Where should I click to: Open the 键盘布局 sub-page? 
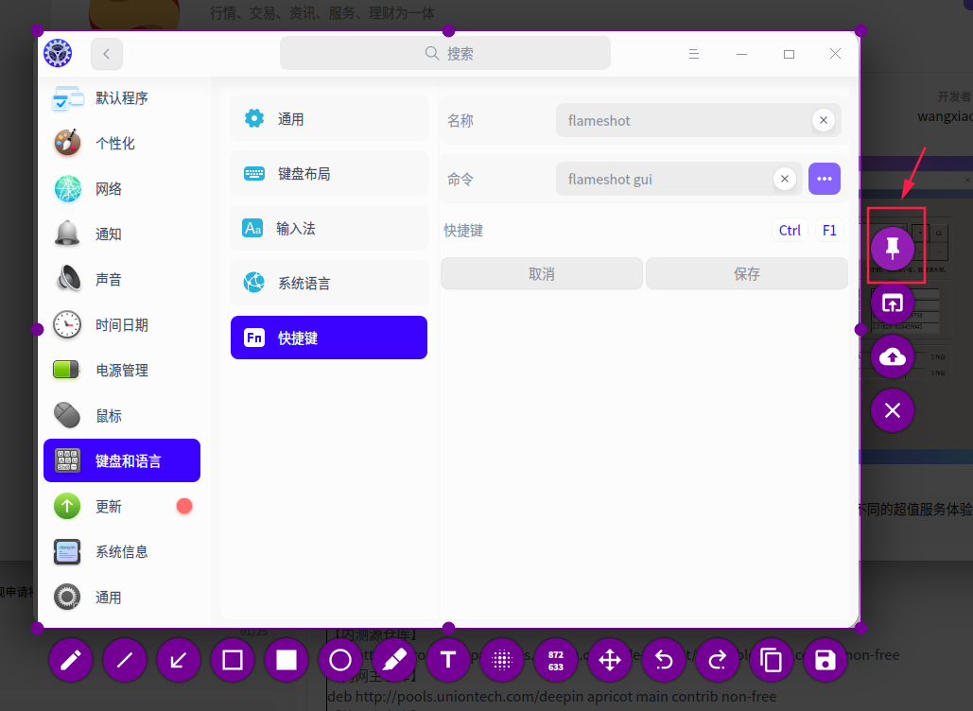329,173
